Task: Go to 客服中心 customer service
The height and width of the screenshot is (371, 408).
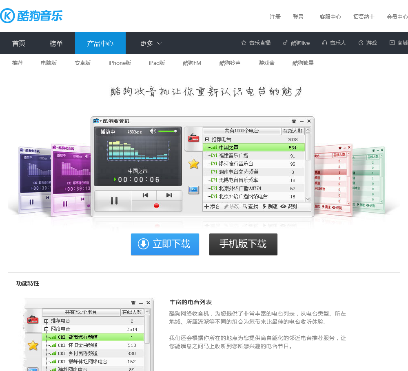Action: [x=330, y=17]
